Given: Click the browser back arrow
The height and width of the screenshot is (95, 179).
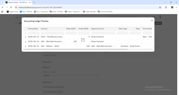Looking at the screenshot, I should point(3,8).
